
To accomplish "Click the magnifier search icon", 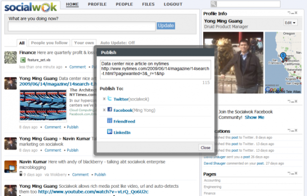I will (213, 4).
